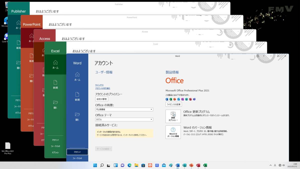
Task: Click the ライセンスの変更 button
Action: (174, 104)
